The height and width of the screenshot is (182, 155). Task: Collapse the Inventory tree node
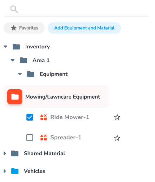click(x=5, y=47)
